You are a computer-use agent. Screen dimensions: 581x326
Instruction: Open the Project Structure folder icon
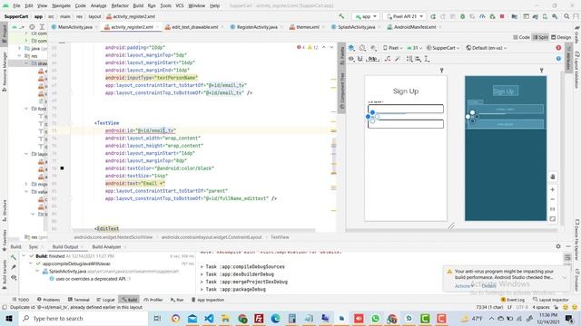pos(515,16)
